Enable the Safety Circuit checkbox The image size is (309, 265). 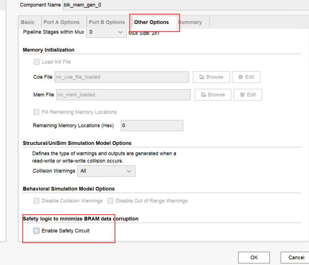click(37, 231)
